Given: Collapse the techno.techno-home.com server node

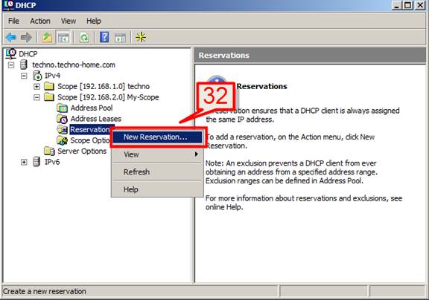Looking at the screenshot, I should (11, 65).
